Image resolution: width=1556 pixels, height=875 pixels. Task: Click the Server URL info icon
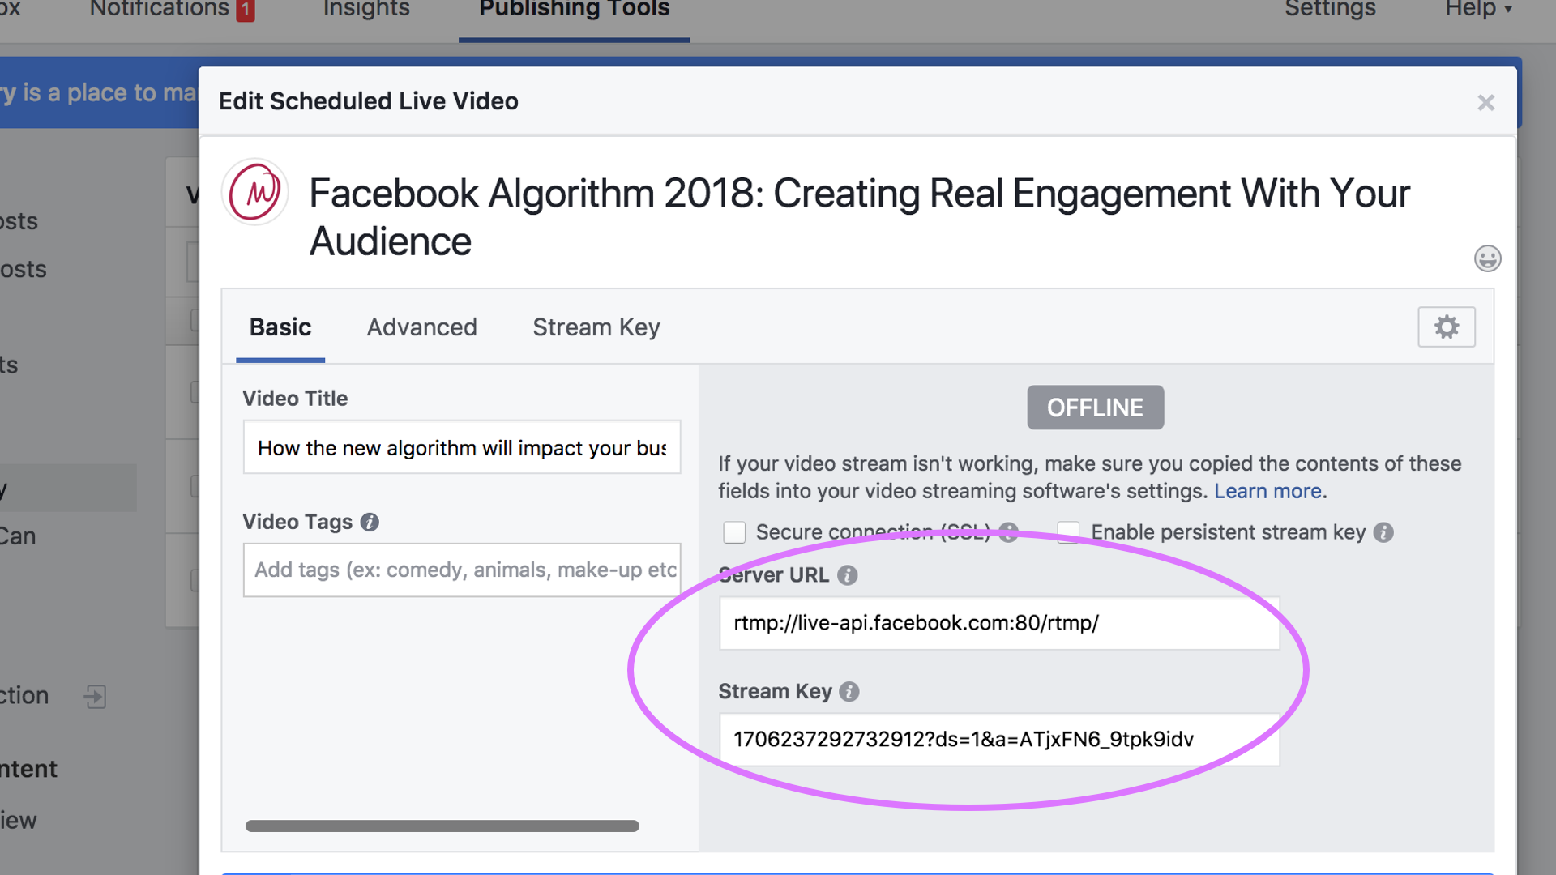tap(847, 575)
